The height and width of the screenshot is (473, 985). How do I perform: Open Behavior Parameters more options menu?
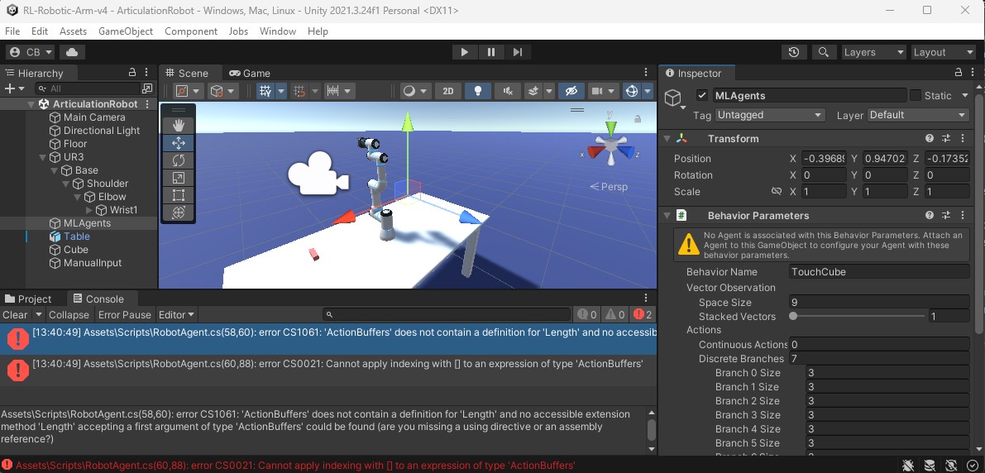(x=963, y=216)
